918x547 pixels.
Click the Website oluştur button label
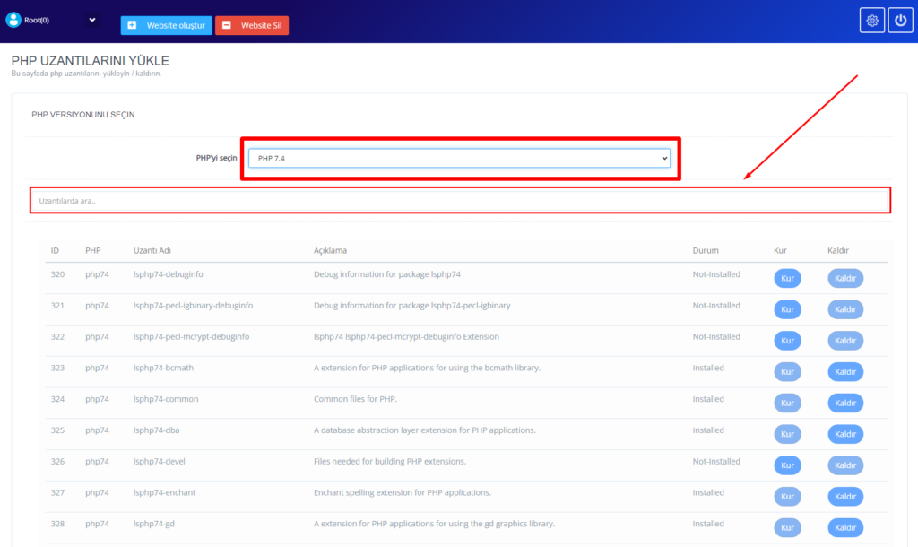click(x=176, y=25)
